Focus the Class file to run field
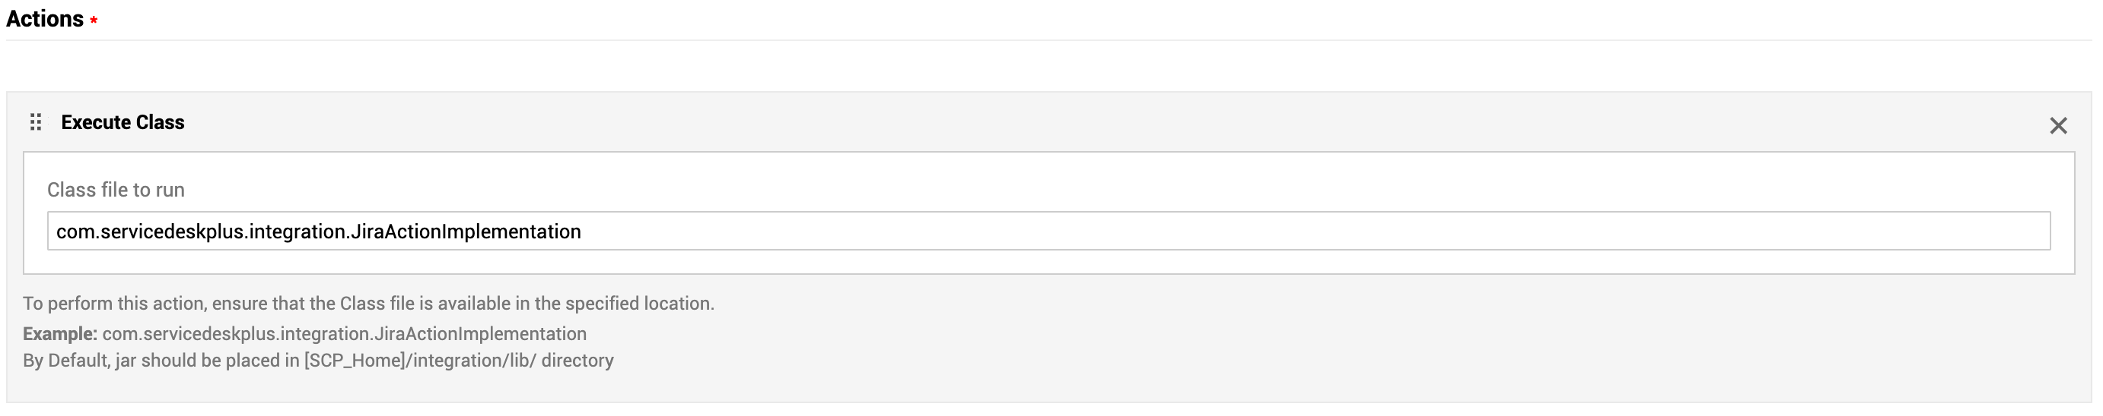This screenshot has width=2103, height=416. point(1048,232)
